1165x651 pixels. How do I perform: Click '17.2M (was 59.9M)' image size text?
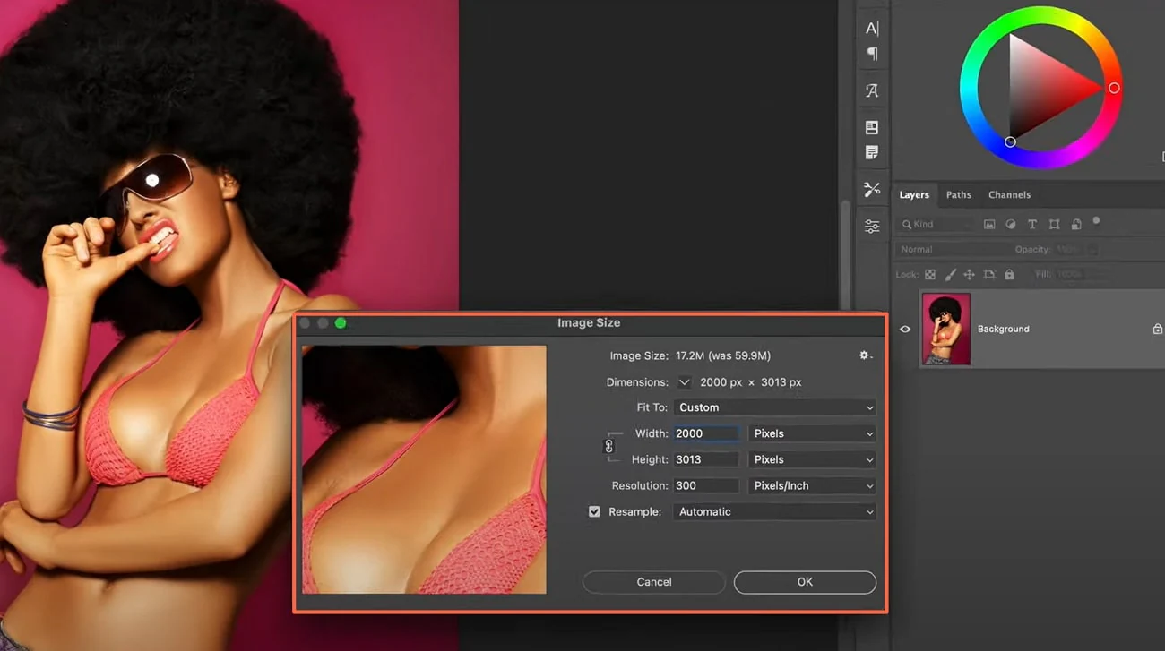[x=722, y=355]
